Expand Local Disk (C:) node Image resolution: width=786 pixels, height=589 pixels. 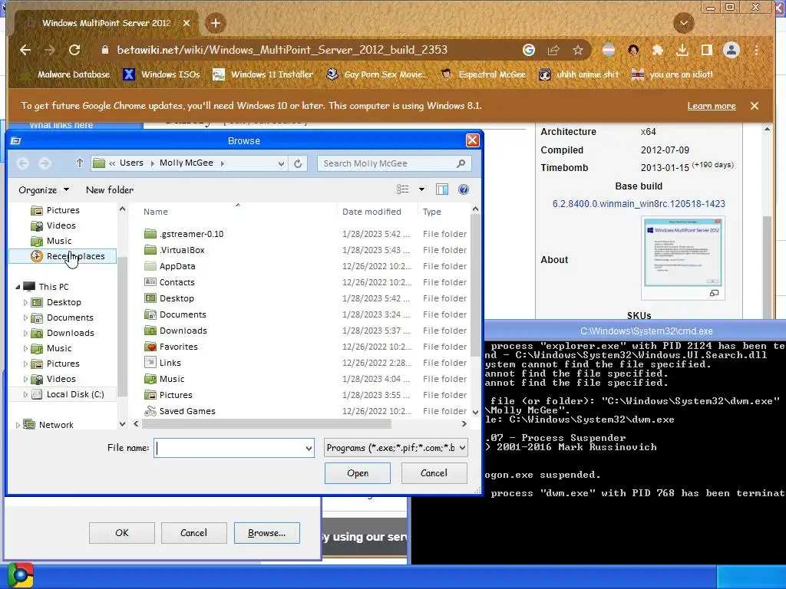pos(25,394)
